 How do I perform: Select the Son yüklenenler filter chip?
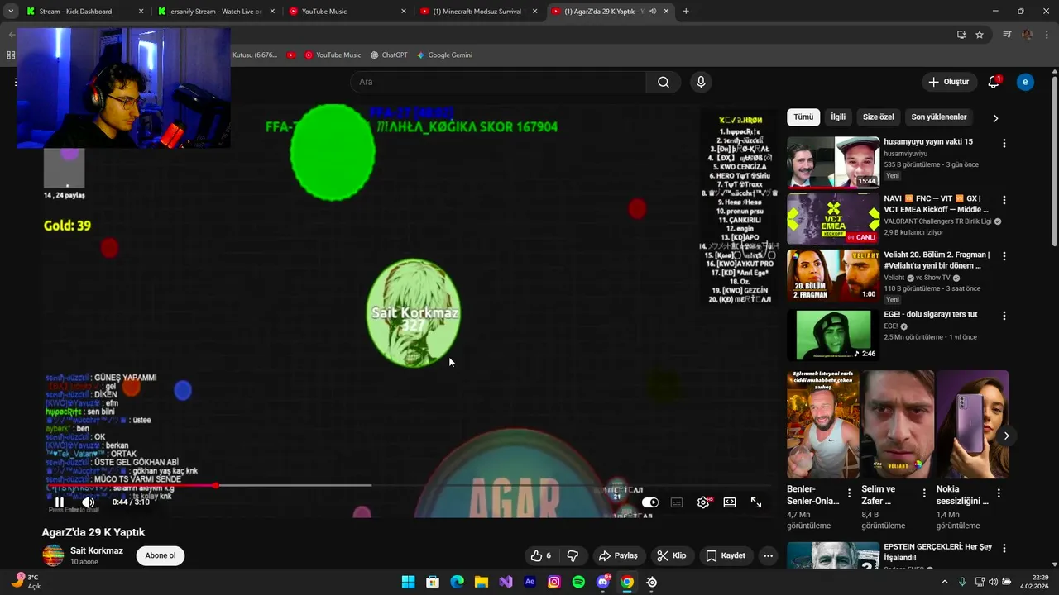click(939, 117)
